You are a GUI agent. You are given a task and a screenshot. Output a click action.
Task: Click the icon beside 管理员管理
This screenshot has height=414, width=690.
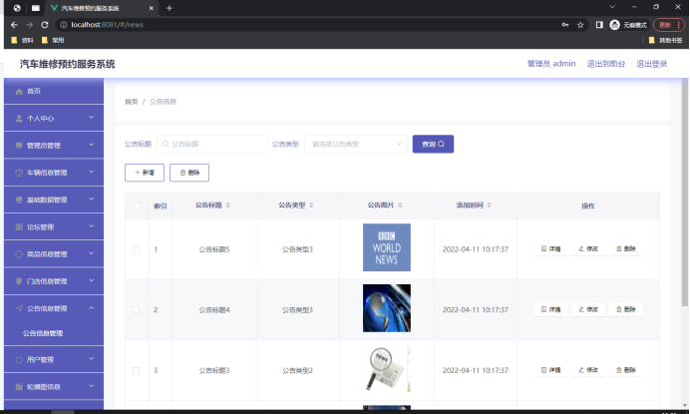(19, 146)
